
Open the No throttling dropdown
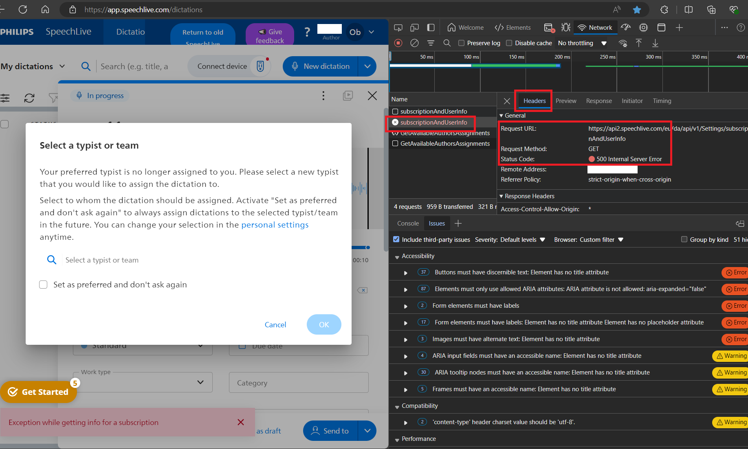(582, 43)
